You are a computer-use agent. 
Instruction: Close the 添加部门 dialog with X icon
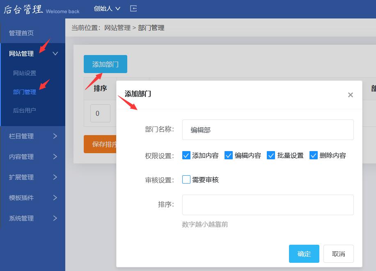[x=350, y=95]
